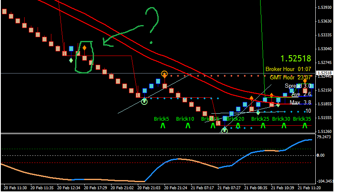This screenshot has width=342, height=193.
Task: Click the Broker Hour 01:07 label
Action: tap(288, 69)
